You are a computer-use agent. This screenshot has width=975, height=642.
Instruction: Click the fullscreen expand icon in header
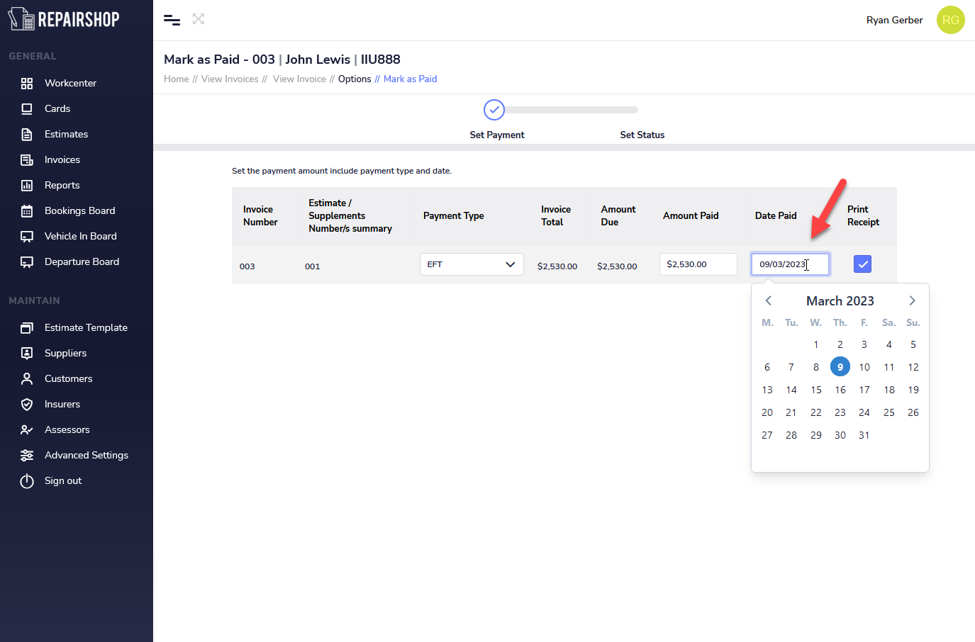pos(199,19)
